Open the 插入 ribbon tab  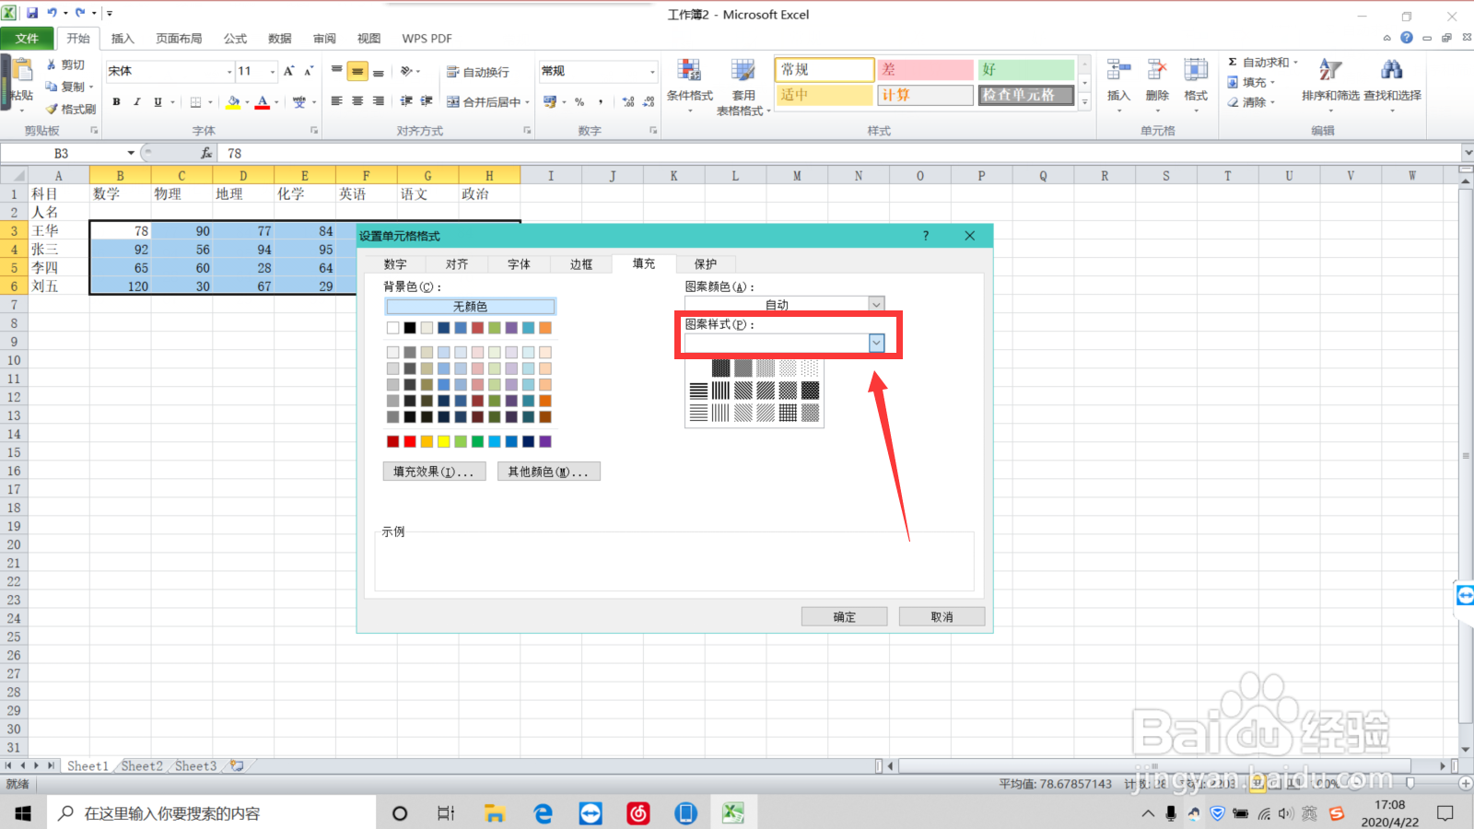[x=123, y=39]
